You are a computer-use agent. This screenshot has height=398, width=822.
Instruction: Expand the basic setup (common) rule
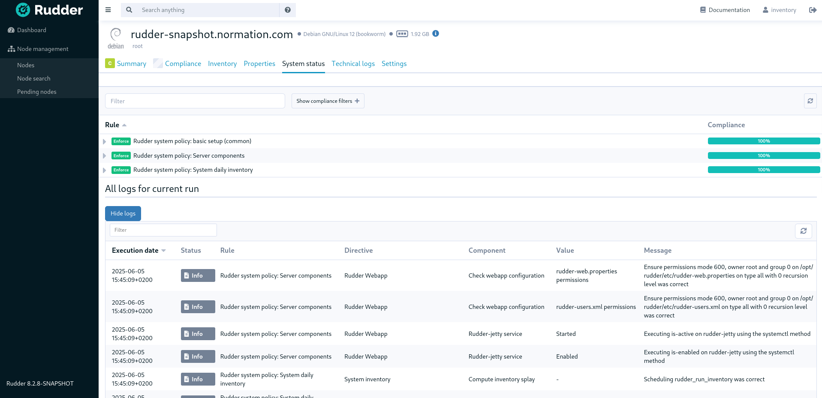(x=104, y=141)
